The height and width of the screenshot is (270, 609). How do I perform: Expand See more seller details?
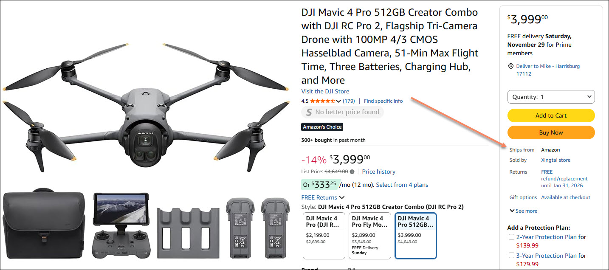[523, 211]
